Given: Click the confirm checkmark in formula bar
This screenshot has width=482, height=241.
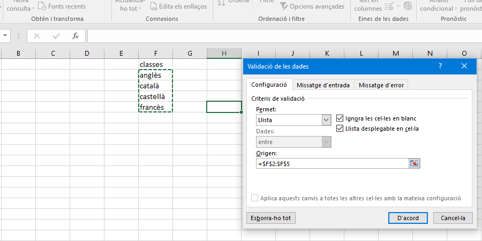Looking at the screenshot, I should click(x=56, y=36).
